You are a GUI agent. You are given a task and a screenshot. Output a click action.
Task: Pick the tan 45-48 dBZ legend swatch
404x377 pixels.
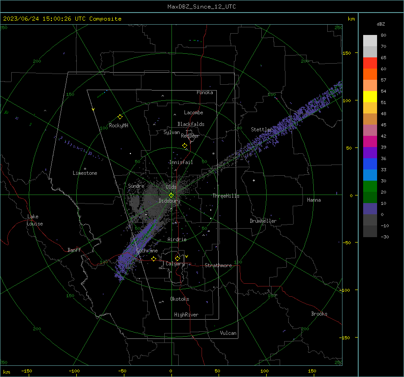click(370, 119)
